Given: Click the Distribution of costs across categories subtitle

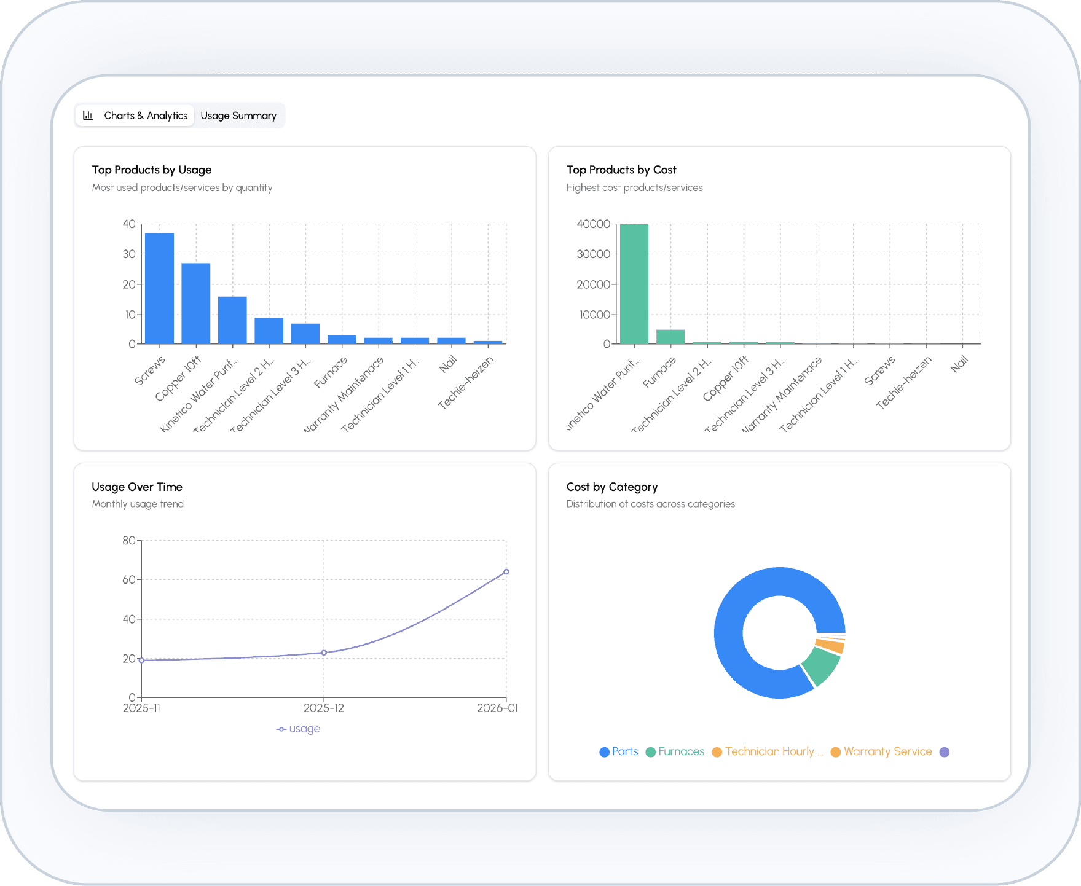Looking at the screenshot, I should 651,504.
